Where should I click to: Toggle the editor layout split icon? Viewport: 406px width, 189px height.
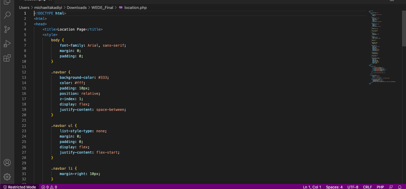391,1
